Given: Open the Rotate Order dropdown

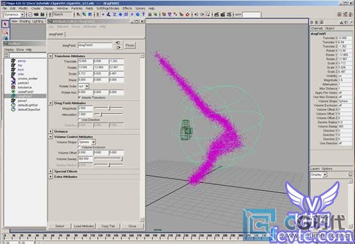Looking at the screenshot, I should [x=87, y=86].
